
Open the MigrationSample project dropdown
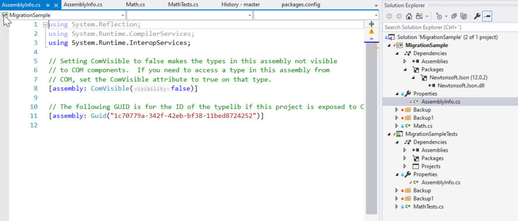[123, 15]
